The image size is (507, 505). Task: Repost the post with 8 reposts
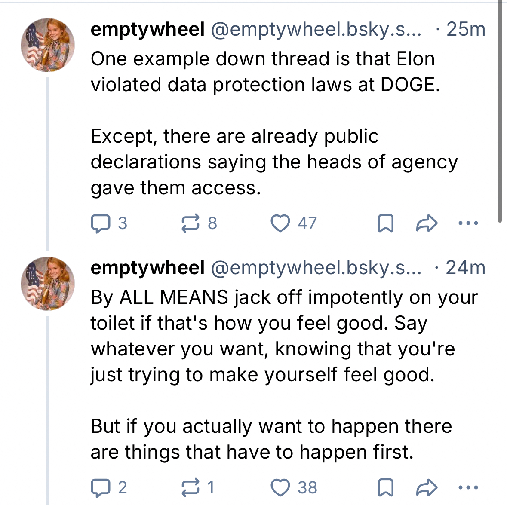point(191,223)
